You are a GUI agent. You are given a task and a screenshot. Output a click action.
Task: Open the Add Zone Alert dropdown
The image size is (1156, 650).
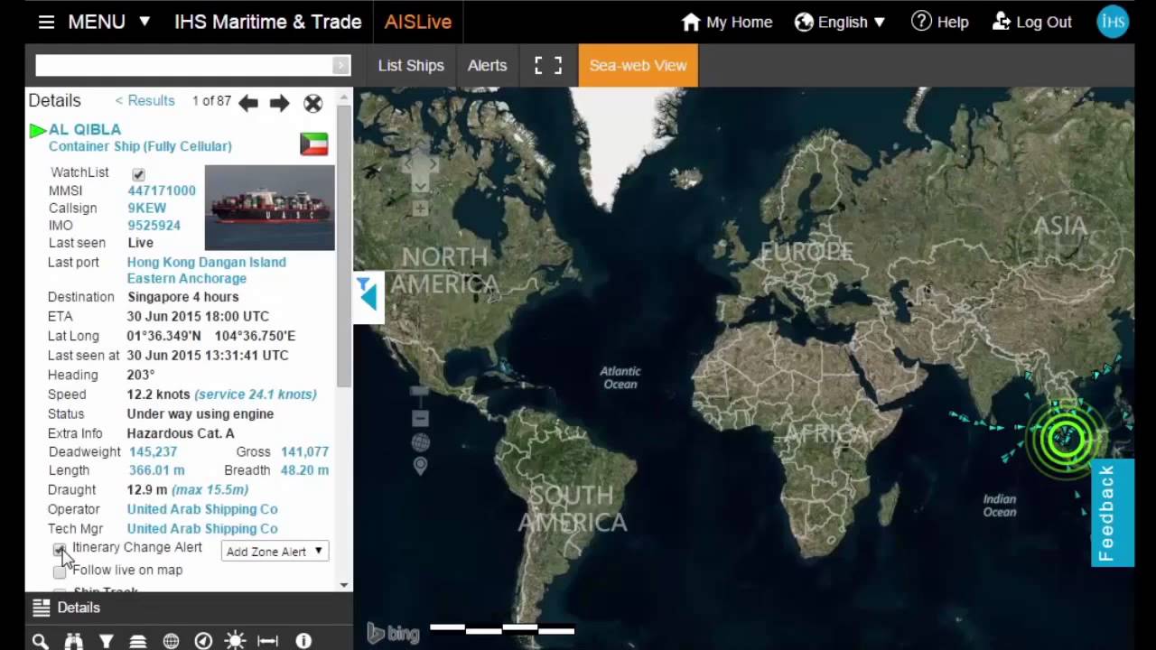[275, 551]
